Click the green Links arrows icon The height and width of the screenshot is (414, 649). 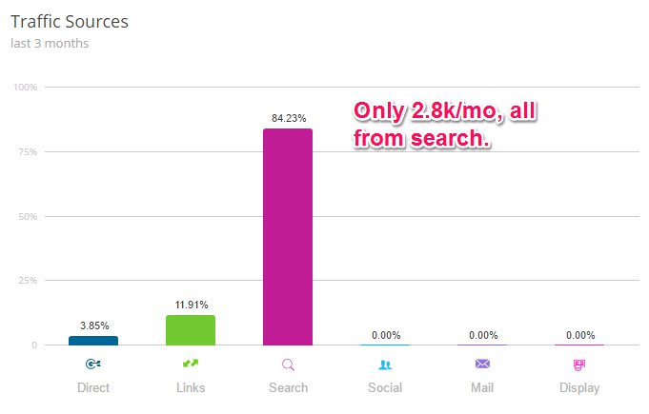point(191,364)
